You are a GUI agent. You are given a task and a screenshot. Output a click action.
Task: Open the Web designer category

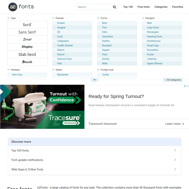click(162, 23)
